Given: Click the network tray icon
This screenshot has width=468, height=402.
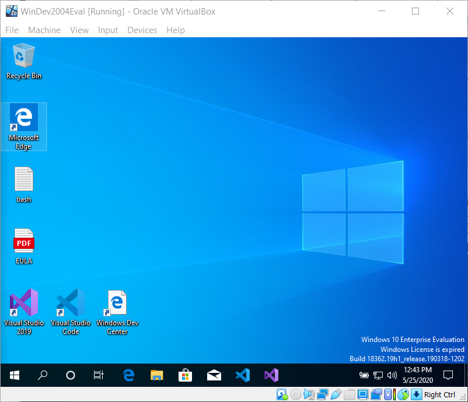Looking at the screenshot, I should coord(378,375).
